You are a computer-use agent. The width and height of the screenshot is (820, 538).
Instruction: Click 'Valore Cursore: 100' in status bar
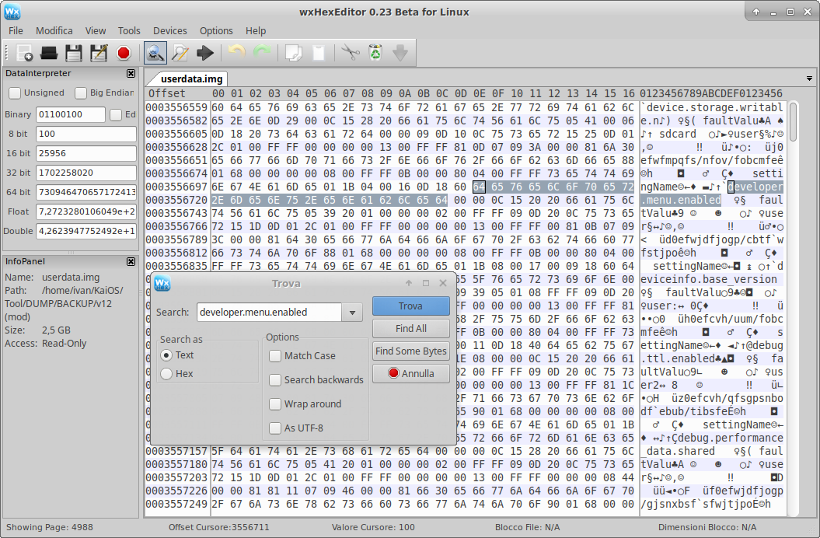373,528
